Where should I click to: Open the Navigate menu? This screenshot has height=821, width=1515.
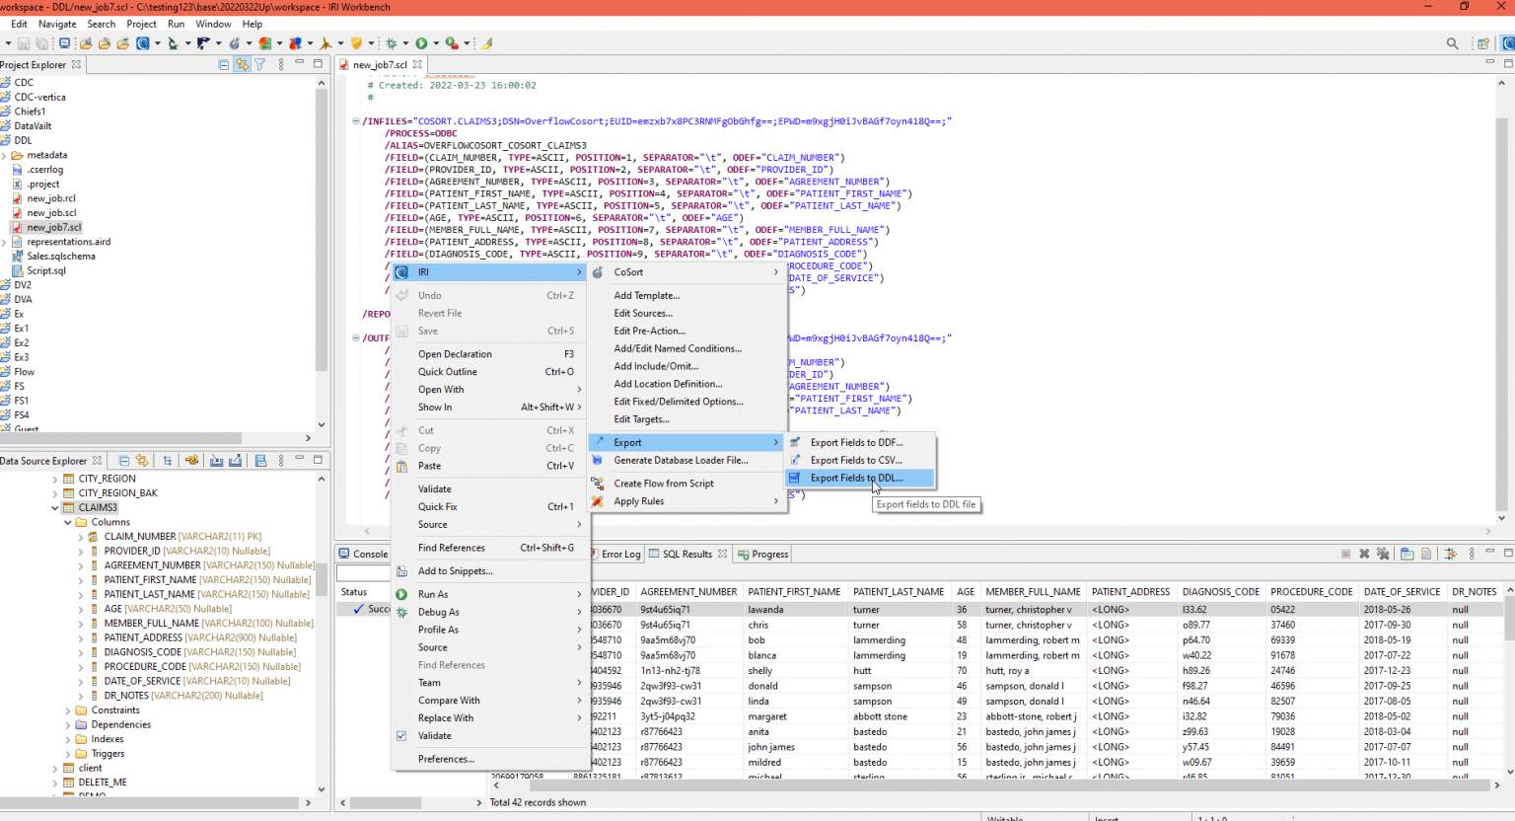click(57, 24)
